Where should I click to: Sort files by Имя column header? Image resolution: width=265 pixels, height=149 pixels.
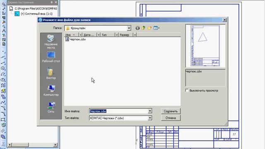(x=72, y=35)
